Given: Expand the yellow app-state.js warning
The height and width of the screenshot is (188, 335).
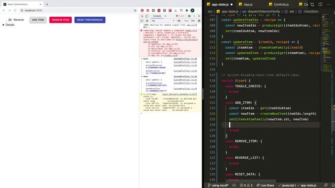Looking at the screenshot, I should (144, 94).
